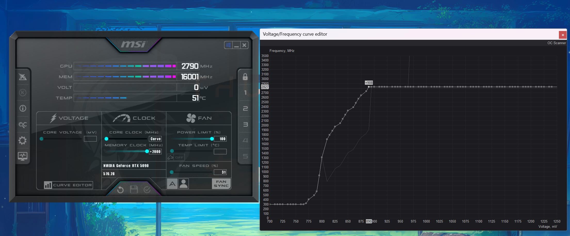Select profile slot 2
Viewport: 570px width, 236px height.
[245, 108]
